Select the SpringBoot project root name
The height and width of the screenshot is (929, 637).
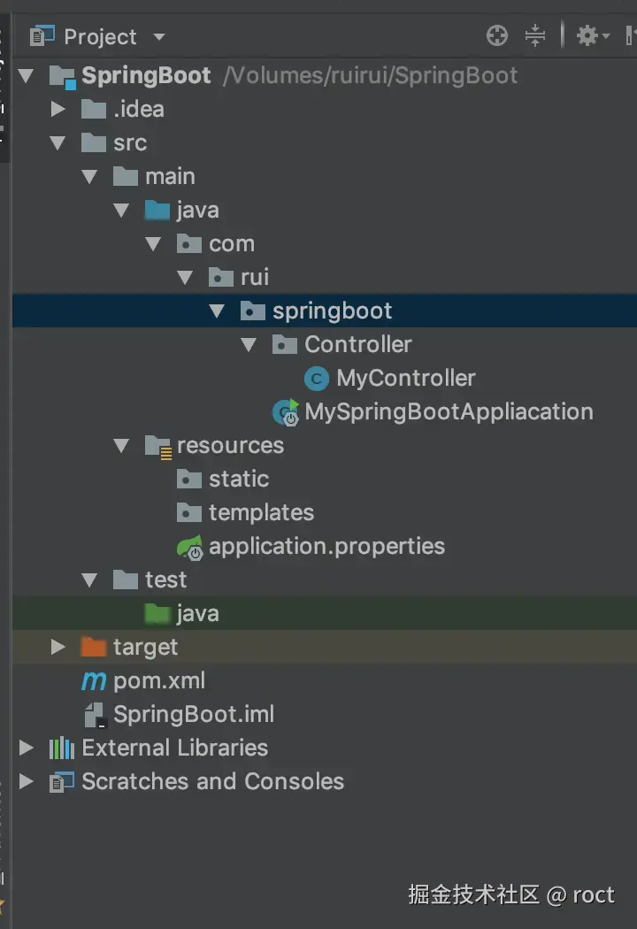point(146,76)
